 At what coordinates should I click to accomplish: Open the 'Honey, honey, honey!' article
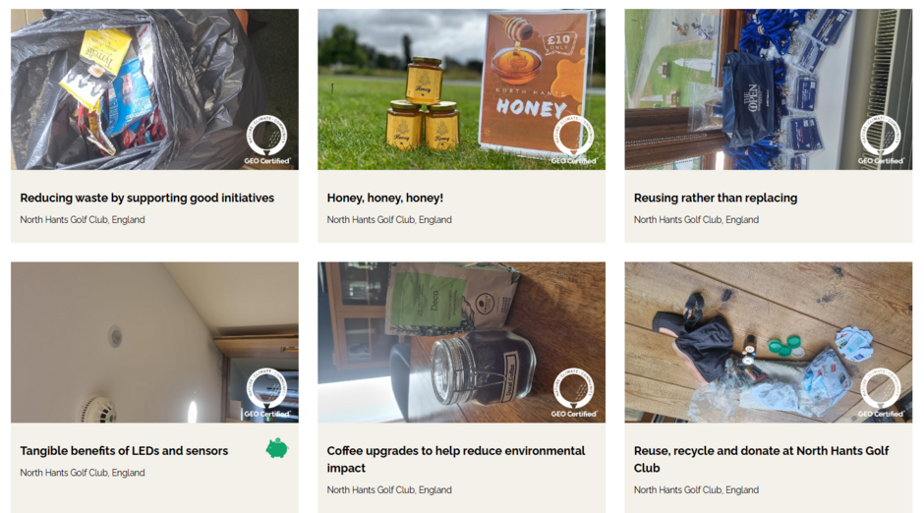(x=384, y=198)
